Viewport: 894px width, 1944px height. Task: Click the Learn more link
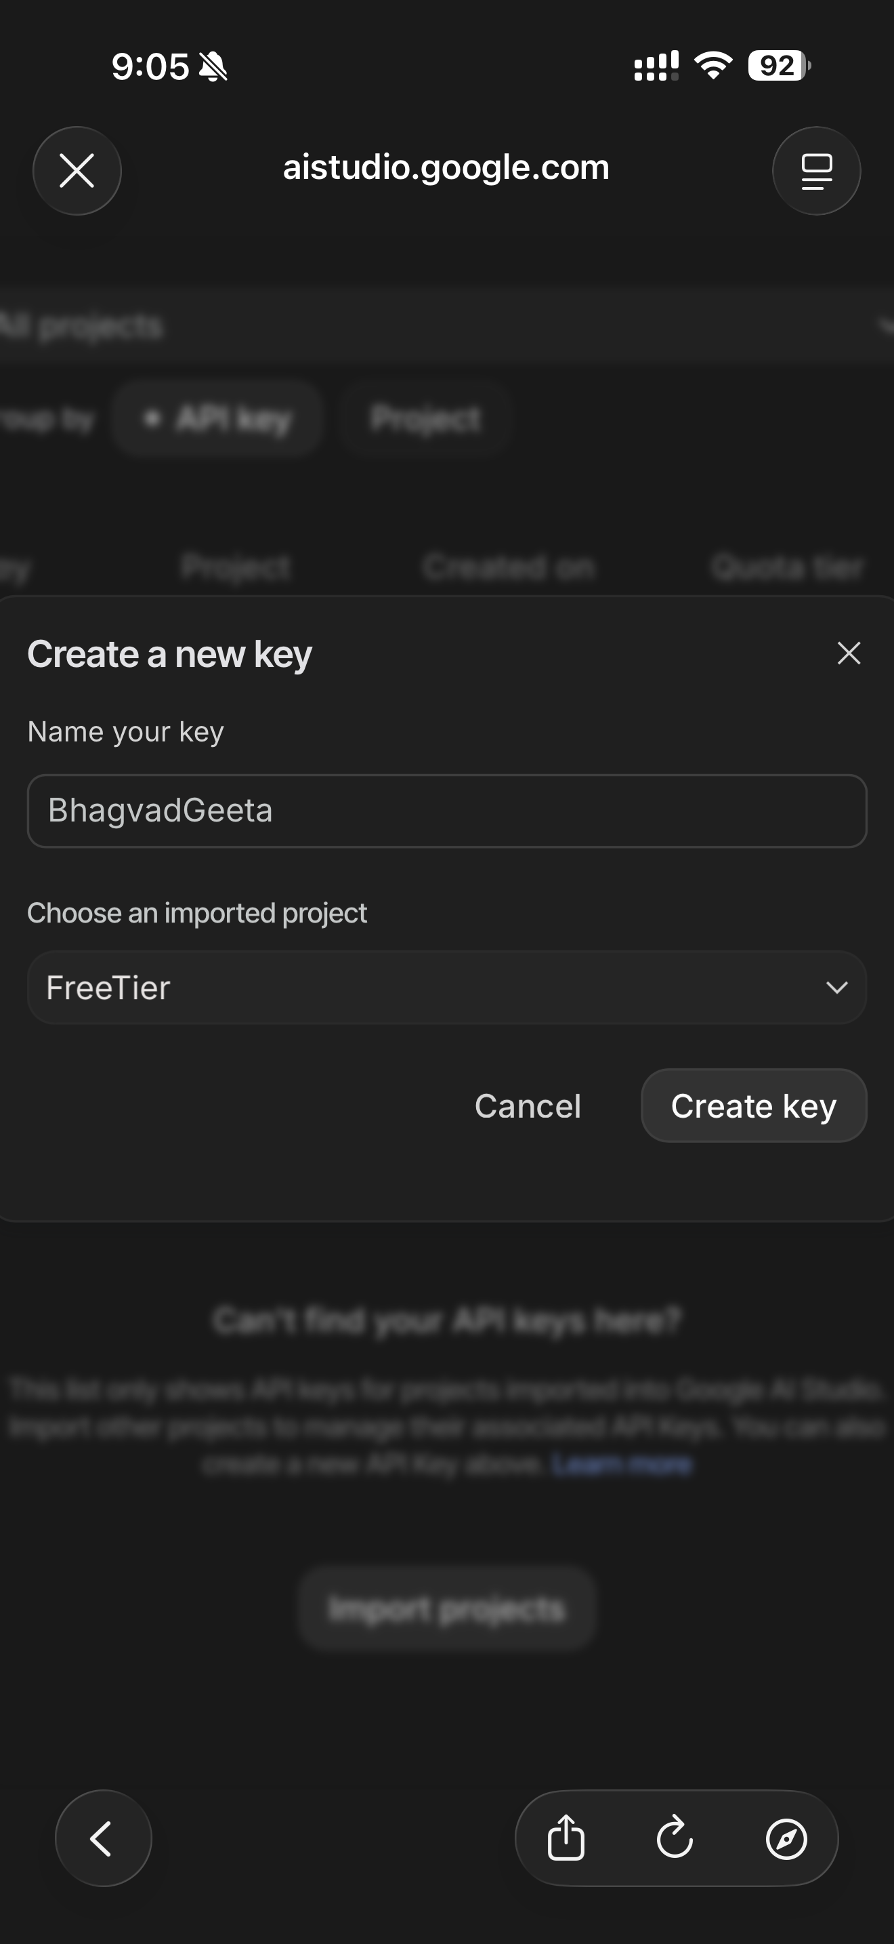[x=621, y=1464]
